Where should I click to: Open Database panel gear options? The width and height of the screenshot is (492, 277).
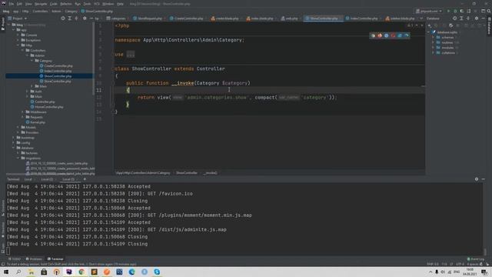click(x=477, y=18)
